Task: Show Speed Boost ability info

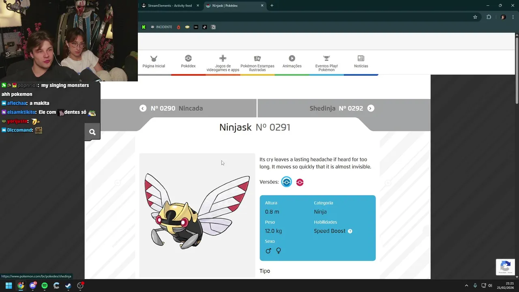Action: point(350,231)
